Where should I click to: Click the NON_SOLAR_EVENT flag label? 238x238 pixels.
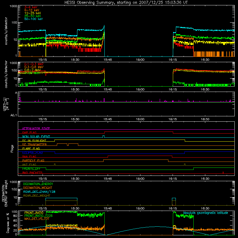tap(36, 137)
